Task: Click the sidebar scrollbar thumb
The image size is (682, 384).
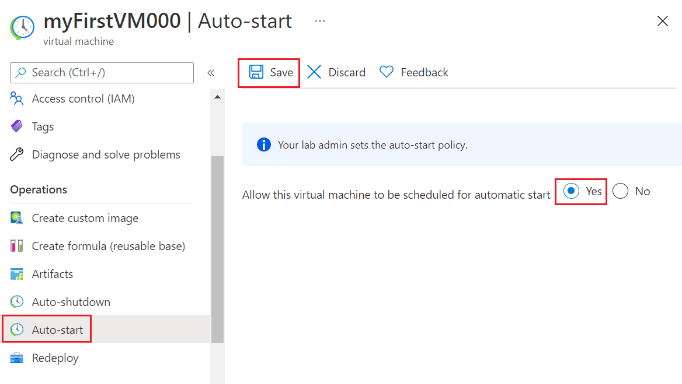Action: tap(217, 249)
